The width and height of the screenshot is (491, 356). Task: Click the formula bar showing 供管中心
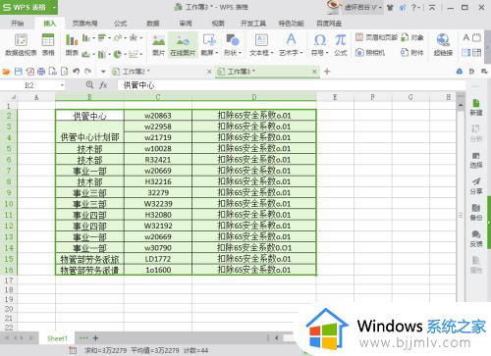292,85
